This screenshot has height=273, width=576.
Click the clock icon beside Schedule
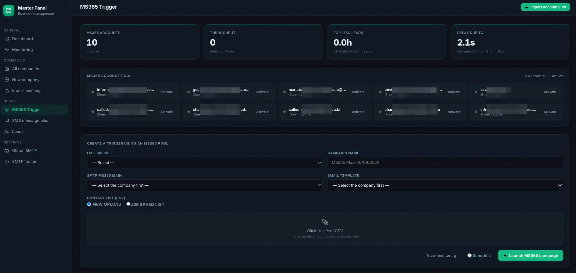pyautogui.click(x=469, y=256)
